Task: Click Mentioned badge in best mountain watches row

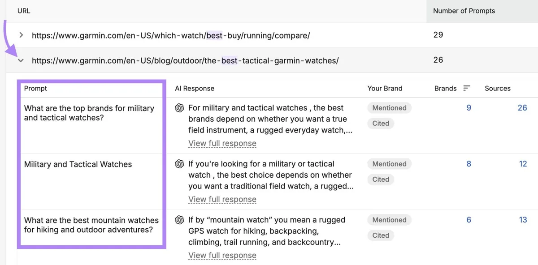Action: tap(389, 220)
